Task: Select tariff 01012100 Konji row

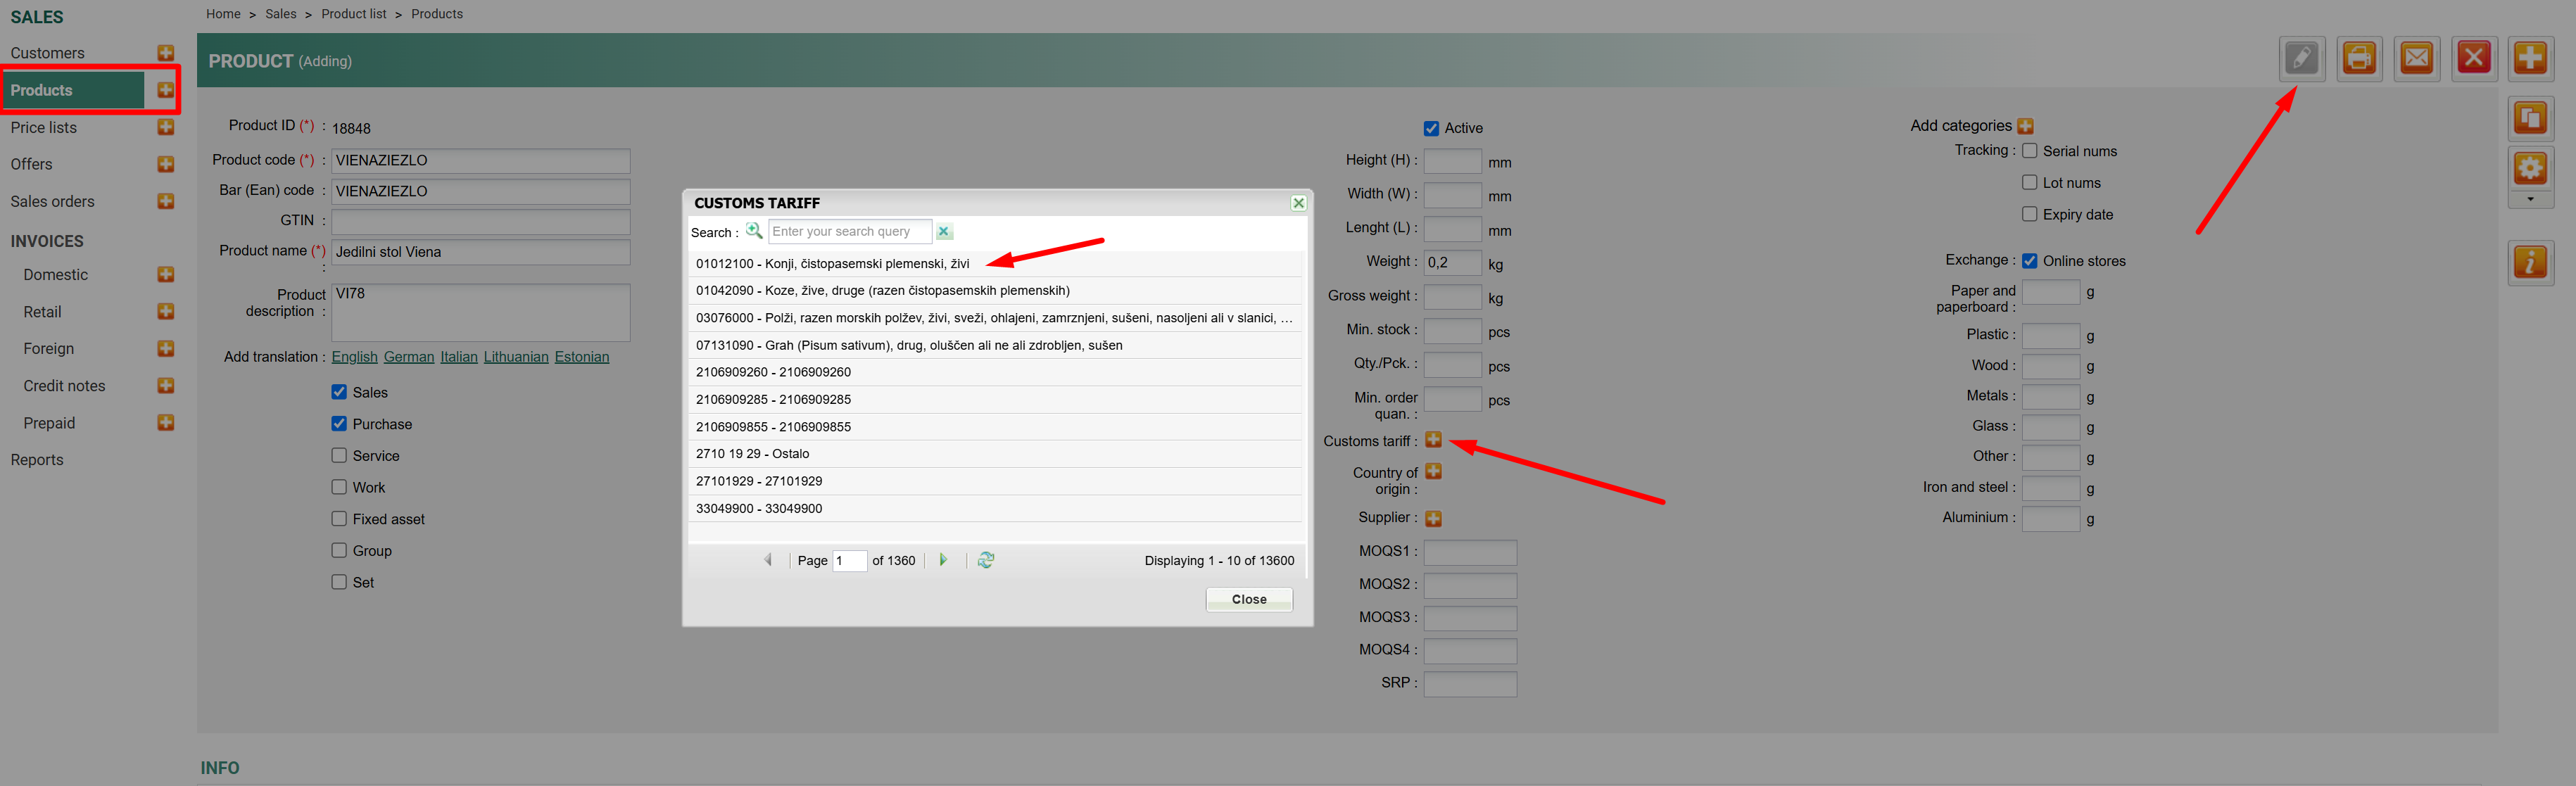Action: click(x=833, y=264)
